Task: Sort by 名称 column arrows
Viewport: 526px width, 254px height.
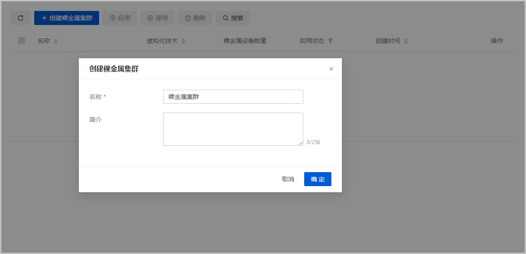Action: coord(56,41)
